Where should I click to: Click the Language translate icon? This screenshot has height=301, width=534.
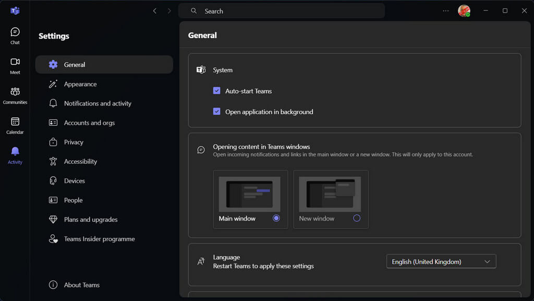coord(201,261)
